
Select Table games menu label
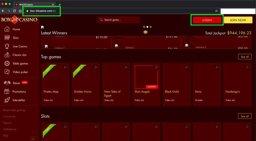coord(20,63)
